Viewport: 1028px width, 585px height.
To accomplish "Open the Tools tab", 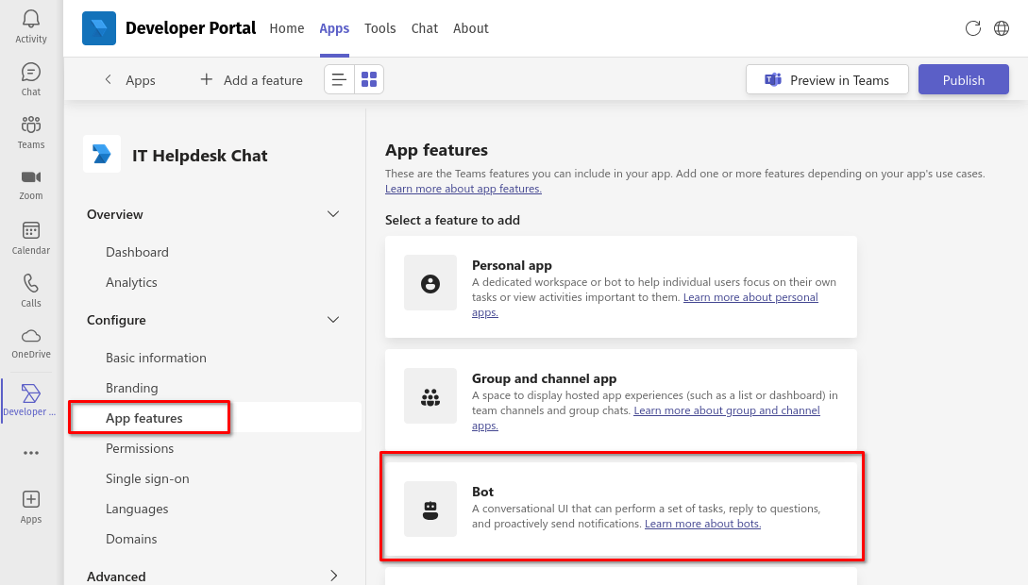I will pyautogui.click(x=380, y=28).
